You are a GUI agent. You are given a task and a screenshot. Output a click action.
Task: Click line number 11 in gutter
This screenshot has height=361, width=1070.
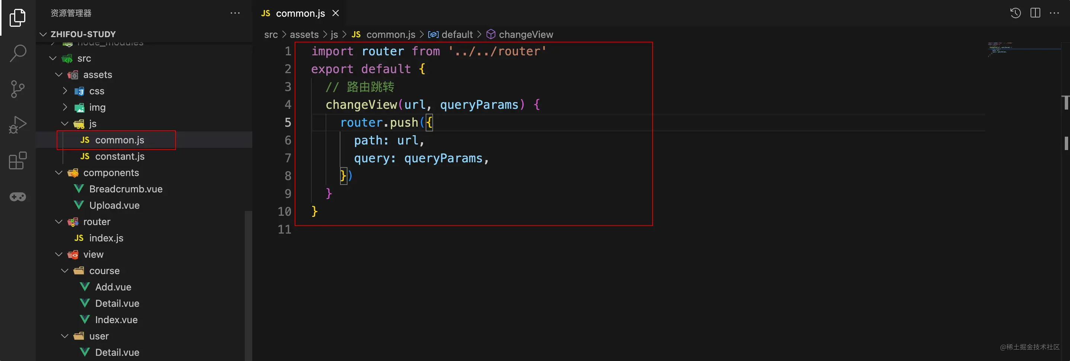pos(285,230)
